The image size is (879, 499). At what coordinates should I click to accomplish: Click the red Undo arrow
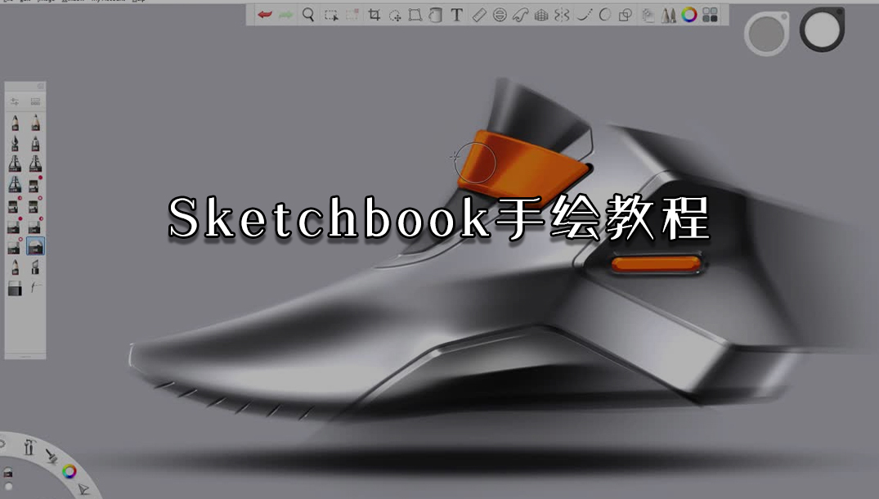(x=265, y=15)
